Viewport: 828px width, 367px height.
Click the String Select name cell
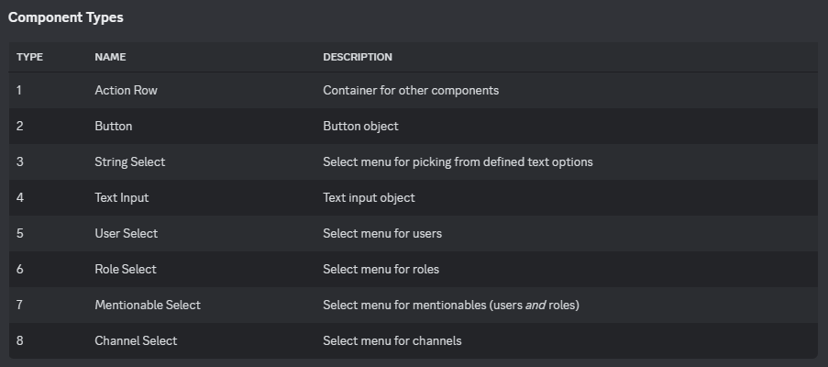(x=130, y=162)
